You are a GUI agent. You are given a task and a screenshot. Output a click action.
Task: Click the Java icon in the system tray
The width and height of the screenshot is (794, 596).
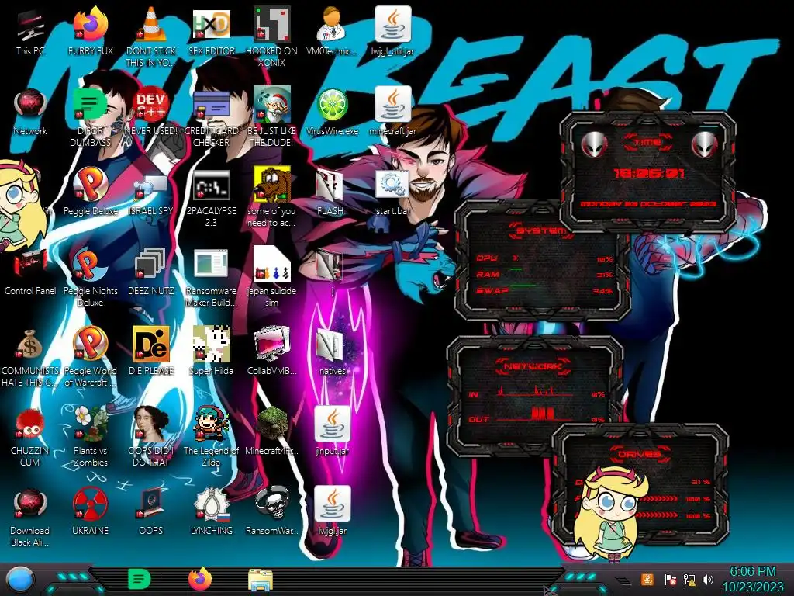pos(647,579)
